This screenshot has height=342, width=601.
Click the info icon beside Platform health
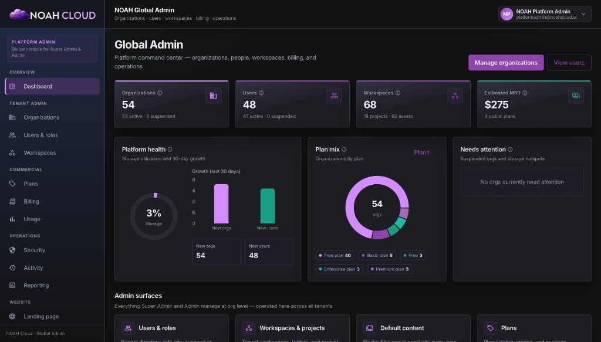click(x=170, y=150)
